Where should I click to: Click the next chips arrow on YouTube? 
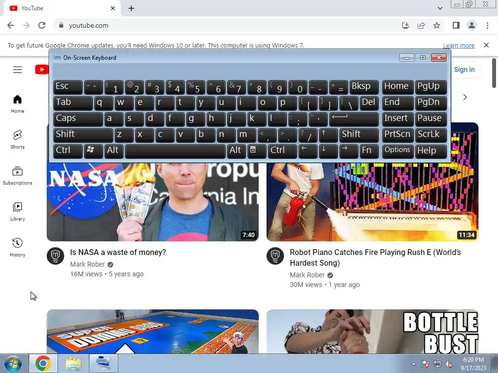point(464,97)
